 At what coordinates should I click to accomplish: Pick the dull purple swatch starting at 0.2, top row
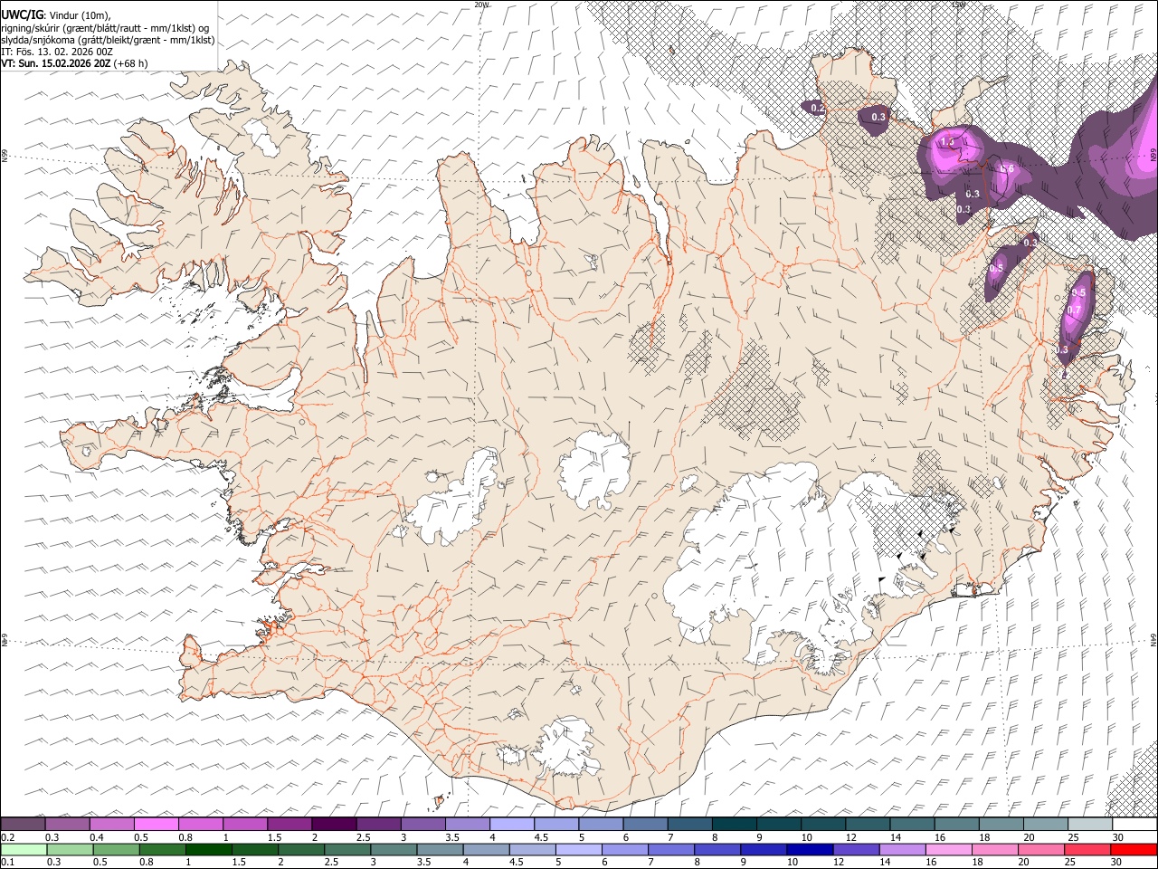pyautogui.click(x=23, y=825)
